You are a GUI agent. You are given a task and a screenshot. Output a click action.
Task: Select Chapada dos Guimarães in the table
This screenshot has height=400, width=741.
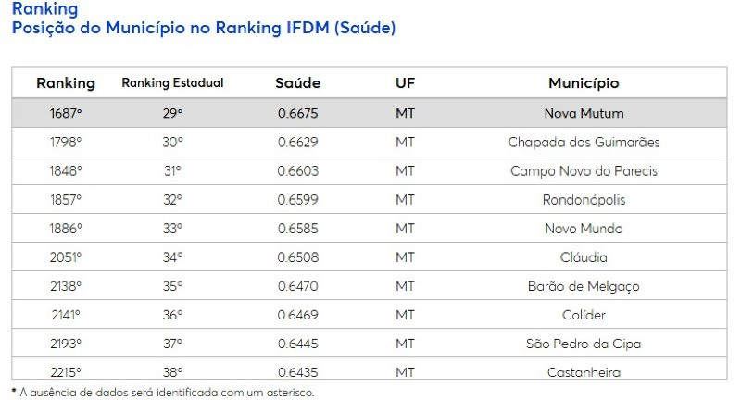coord(584,143)
